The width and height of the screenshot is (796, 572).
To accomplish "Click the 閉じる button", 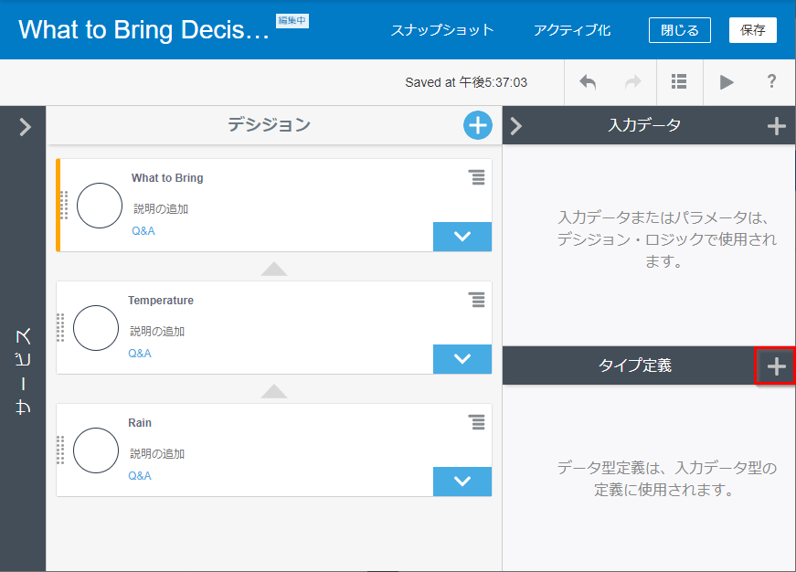I will (x=679, y=30).
